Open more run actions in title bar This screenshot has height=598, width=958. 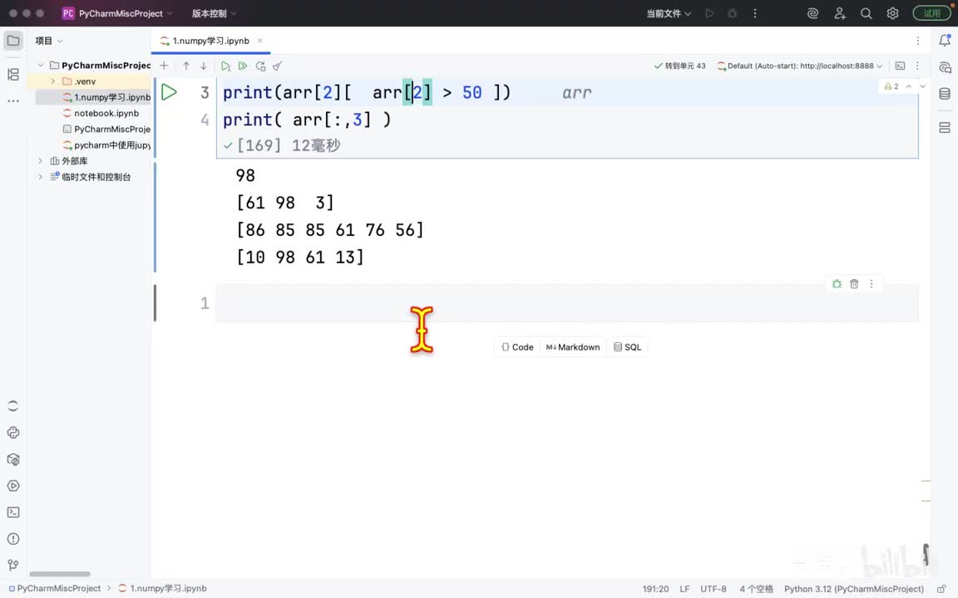(755, 13)
